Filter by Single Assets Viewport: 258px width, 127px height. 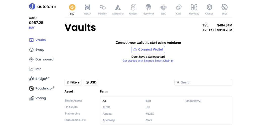[73, 101]
